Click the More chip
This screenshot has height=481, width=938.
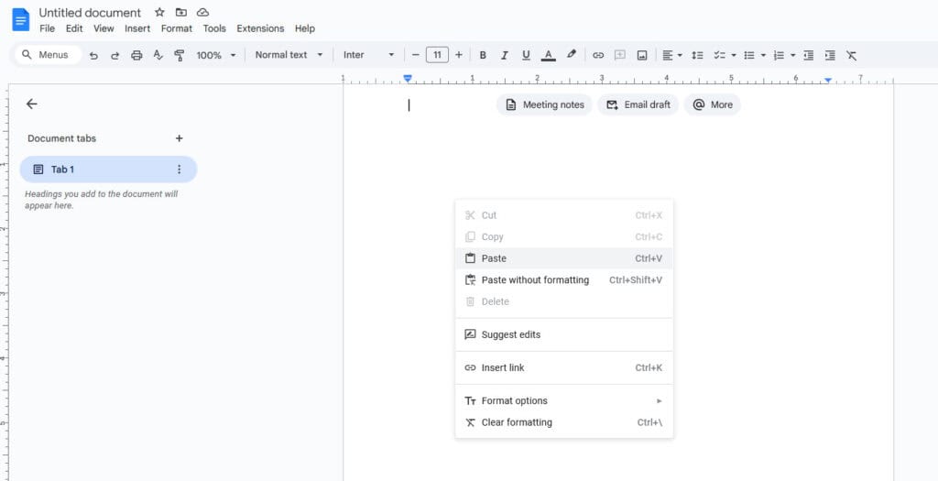[712, 104]
